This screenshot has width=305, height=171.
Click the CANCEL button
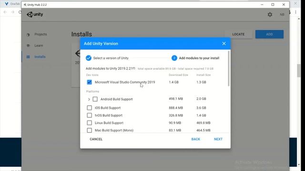(x=96, y=139)
